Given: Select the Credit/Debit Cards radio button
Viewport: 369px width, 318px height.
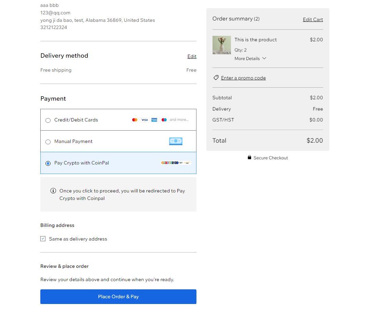Looking at the screenshot, I should (48, 120).
